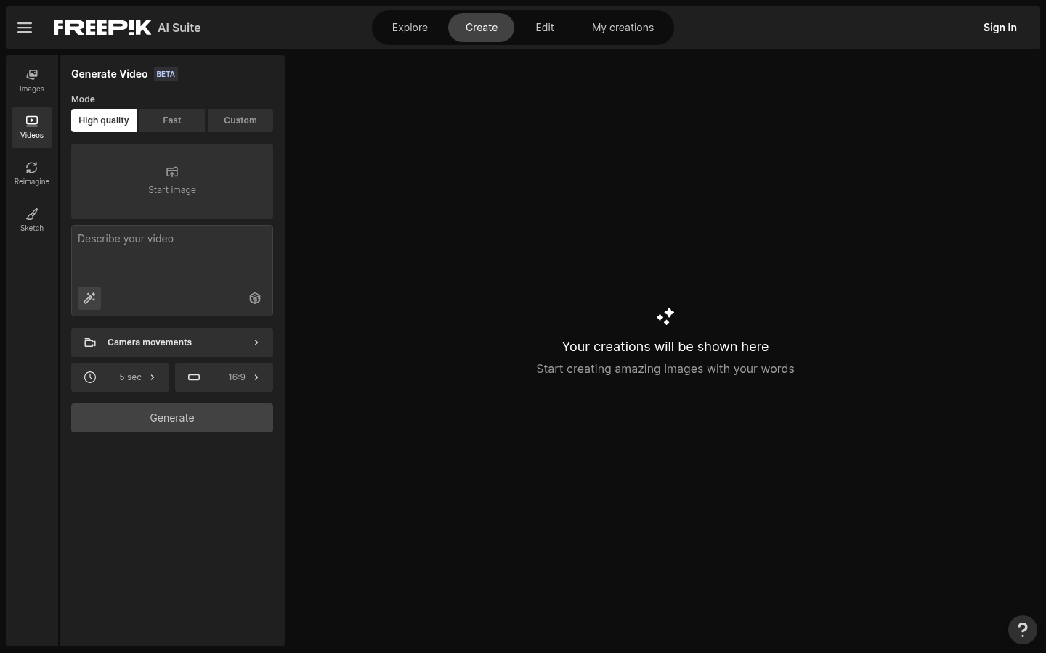The height and width of the screenshot is (653, 1046).
Task: Switch to Fast mode
Action: coord(171,120)
